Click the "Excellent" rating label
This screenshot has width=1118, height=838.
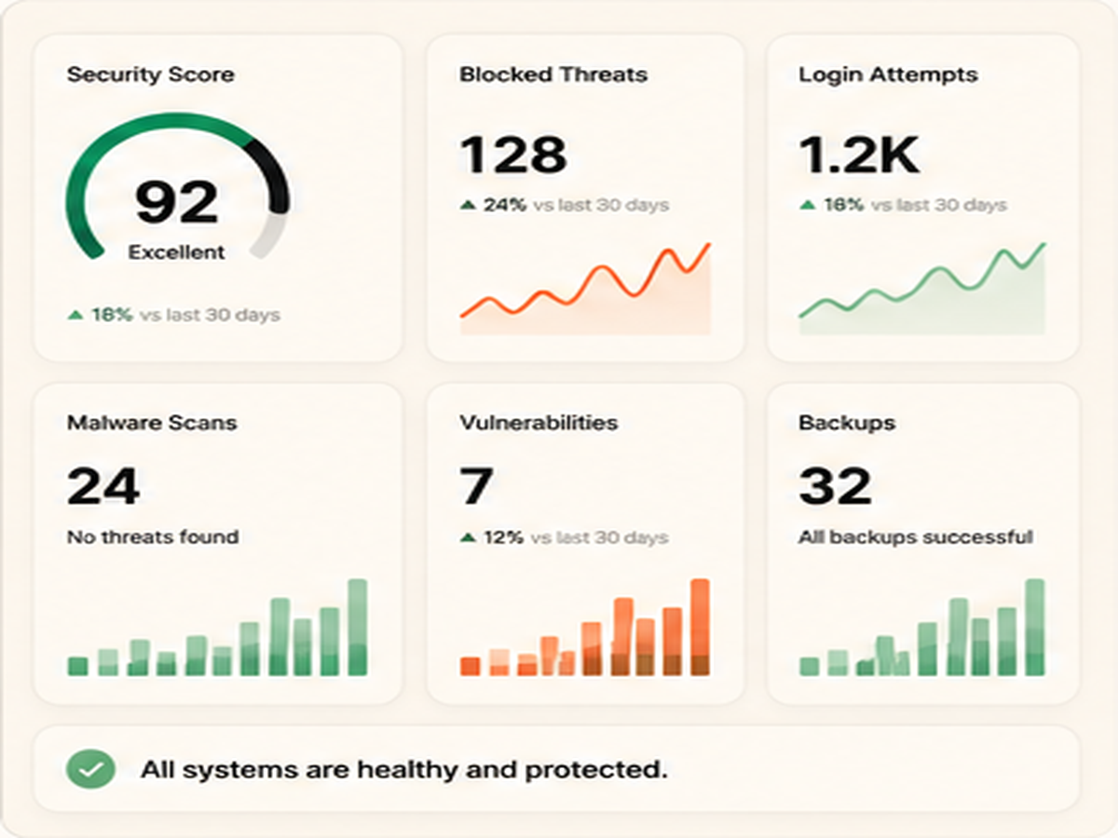(176, 252)
